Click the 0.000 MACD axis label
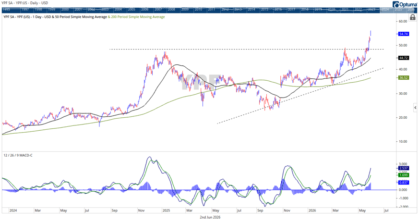419x223 pixels. [x=403, y=190]
